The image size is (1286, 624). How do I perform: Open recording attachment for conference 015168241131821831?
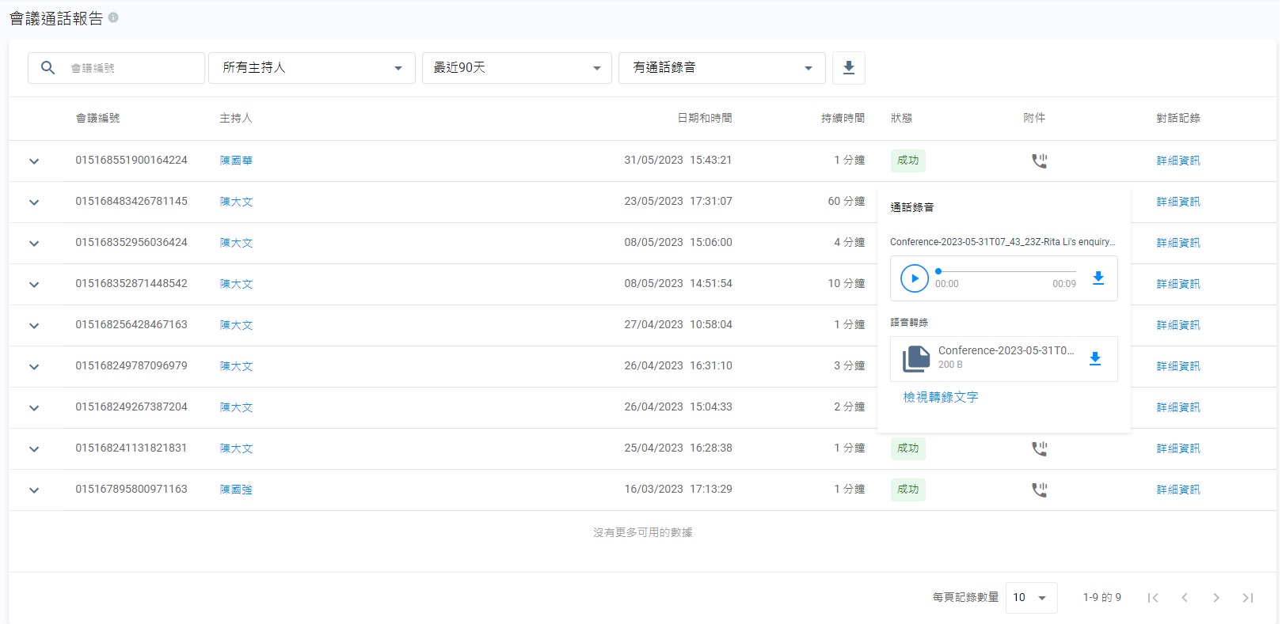(x=1039, y=449)
